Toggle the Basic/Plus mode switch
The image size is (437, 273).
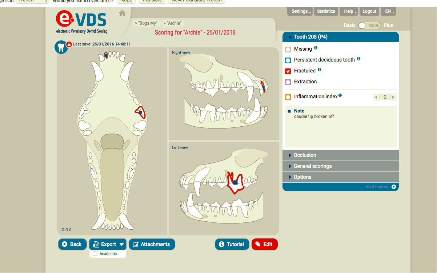[x=369, y=25]
